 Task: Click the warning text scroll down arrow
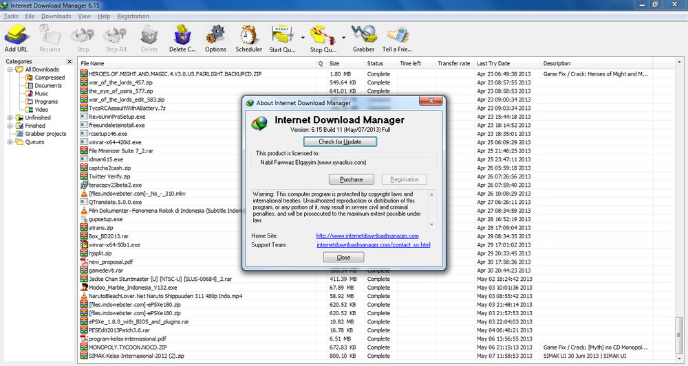point(432,225)
